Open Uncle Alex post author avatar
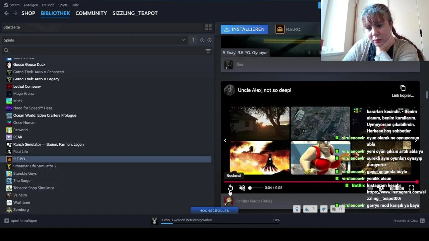429x241 pixels. (230, 90)
